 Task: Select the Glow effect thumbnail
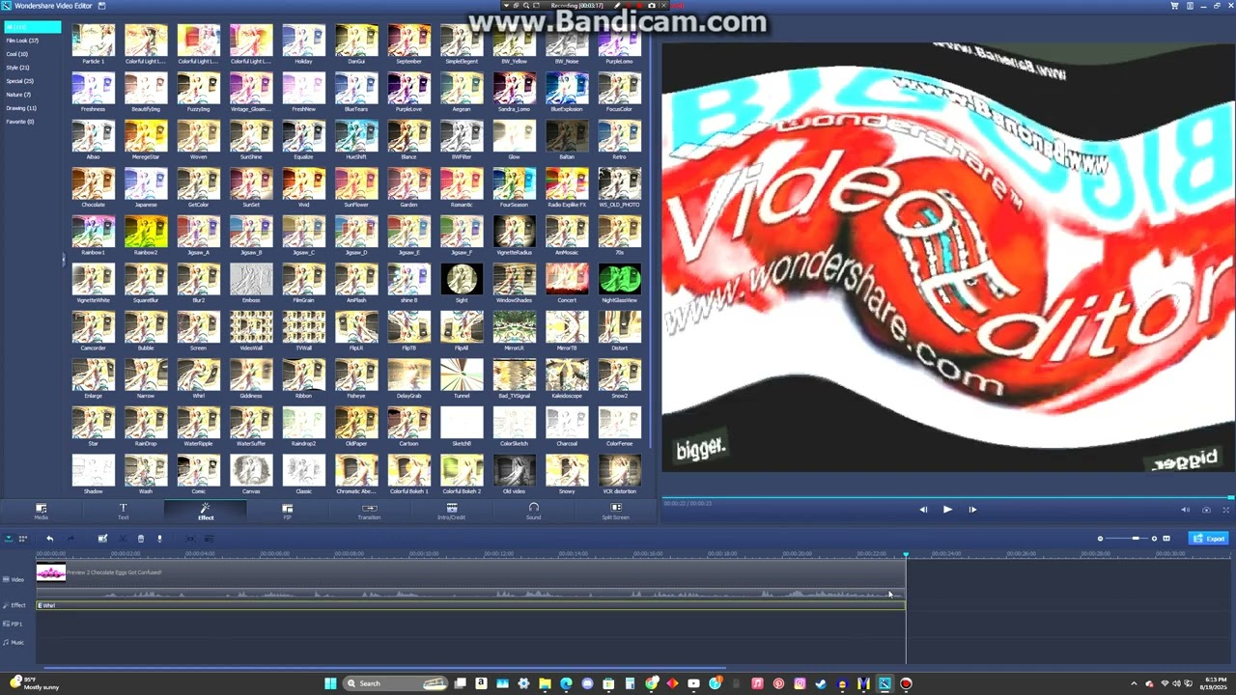(514, 136)
